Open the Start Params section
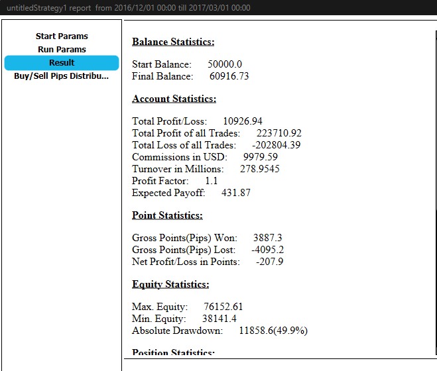Viewport: 437px width, 371px height. coord(62,36)
